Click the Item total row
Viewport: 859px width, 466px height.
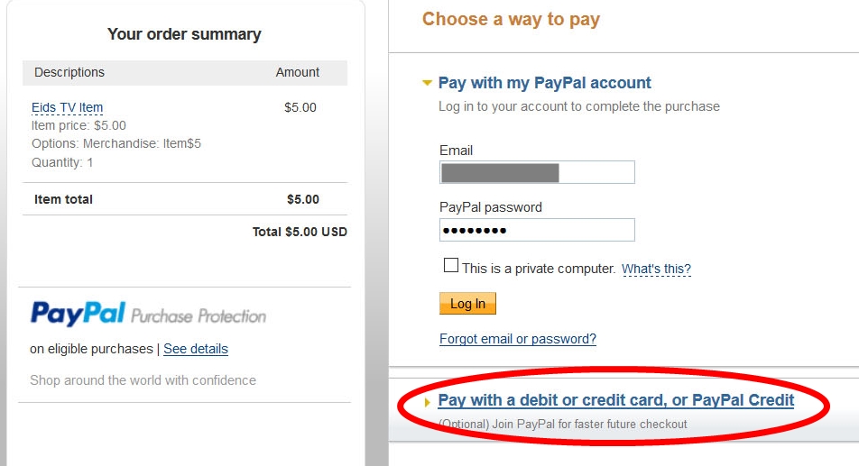pos(185,199)
